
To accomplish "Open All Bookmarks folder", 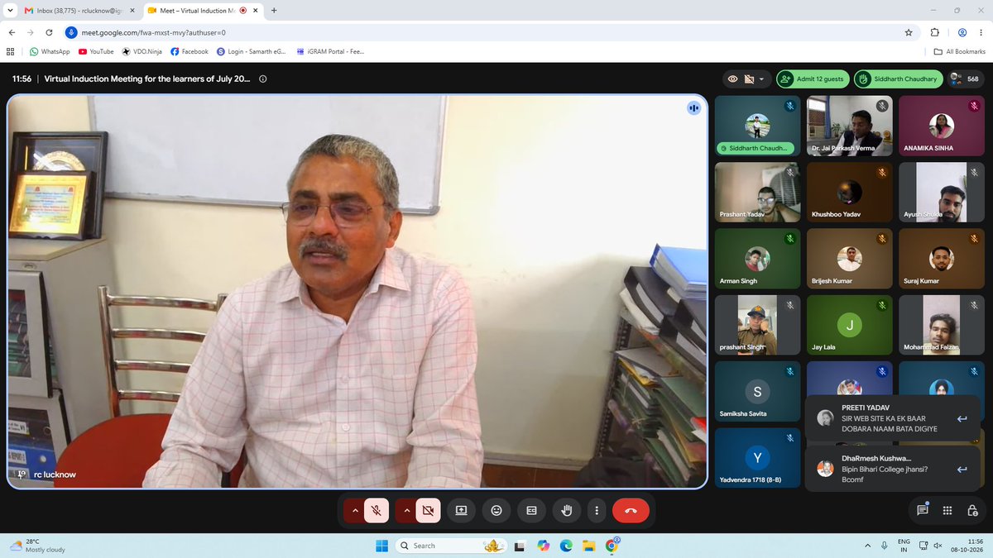I will 960,51.
